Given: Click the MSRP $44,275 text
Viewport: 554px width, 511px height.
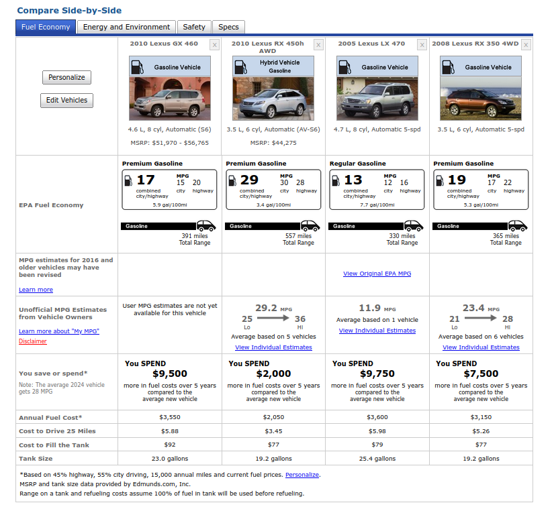Looking at the screenshot, I should 273,143.
